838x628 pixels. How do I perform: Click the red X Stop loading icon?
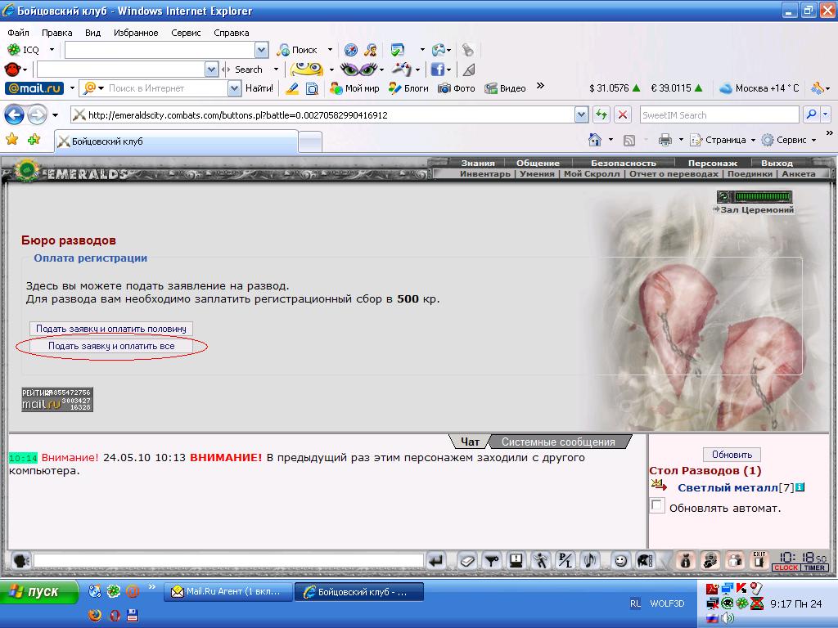tap(623, 114)
